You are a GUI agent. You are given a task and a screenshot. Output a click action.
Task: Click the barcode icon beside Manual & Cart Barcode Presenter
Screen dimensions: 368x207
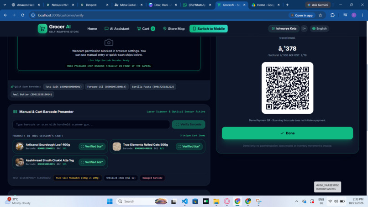coord(15,111)
